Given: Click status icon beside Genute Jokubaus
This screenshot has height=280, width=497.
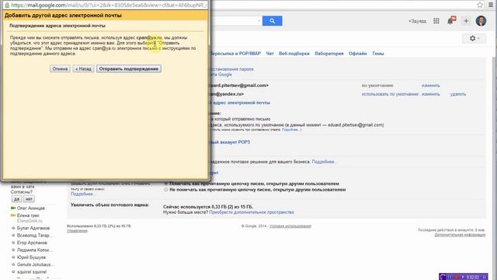Looking at the screenshot, I should click(13, 264).
